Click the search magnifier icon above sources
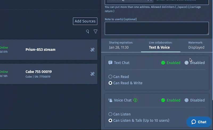 point(88,31)
